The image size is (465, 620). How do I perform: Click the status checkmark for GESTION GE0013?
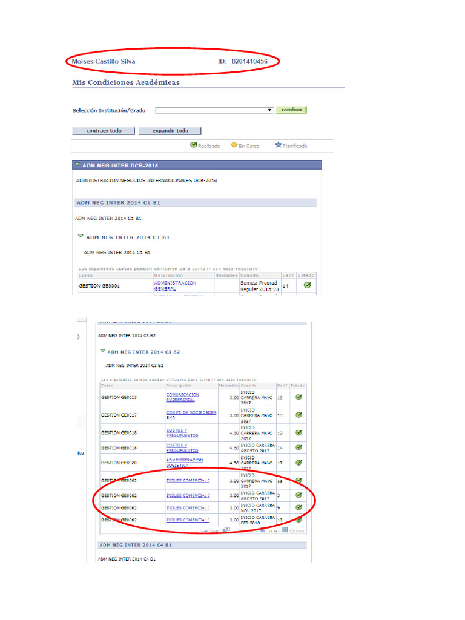click(x=299, y=397)
